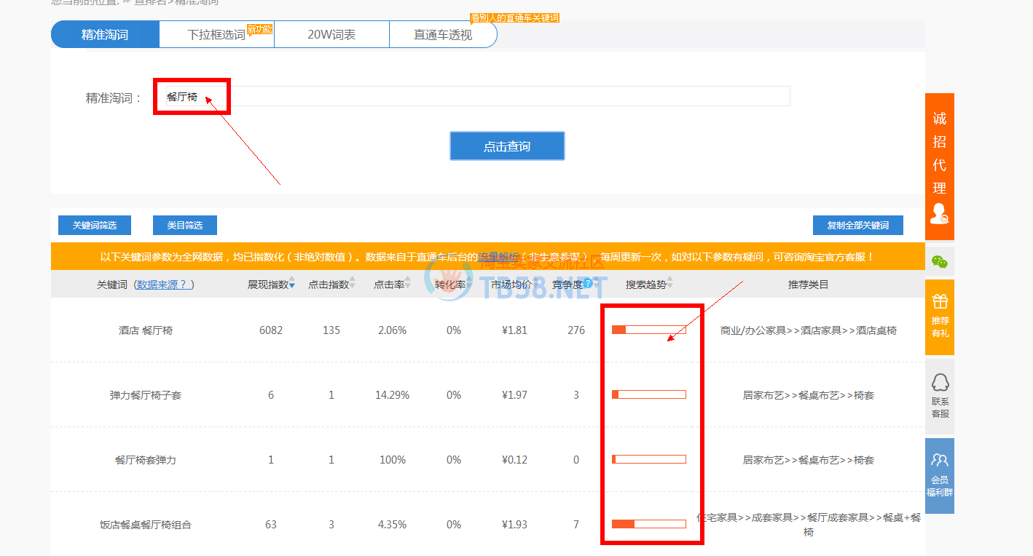Sort by 展现指数 column arrow
This screenshot has height=556, width=1033.
click(292, 285)
